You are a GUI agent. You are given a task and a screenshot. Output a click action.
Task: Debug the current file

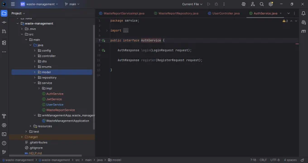pos(216,4)
